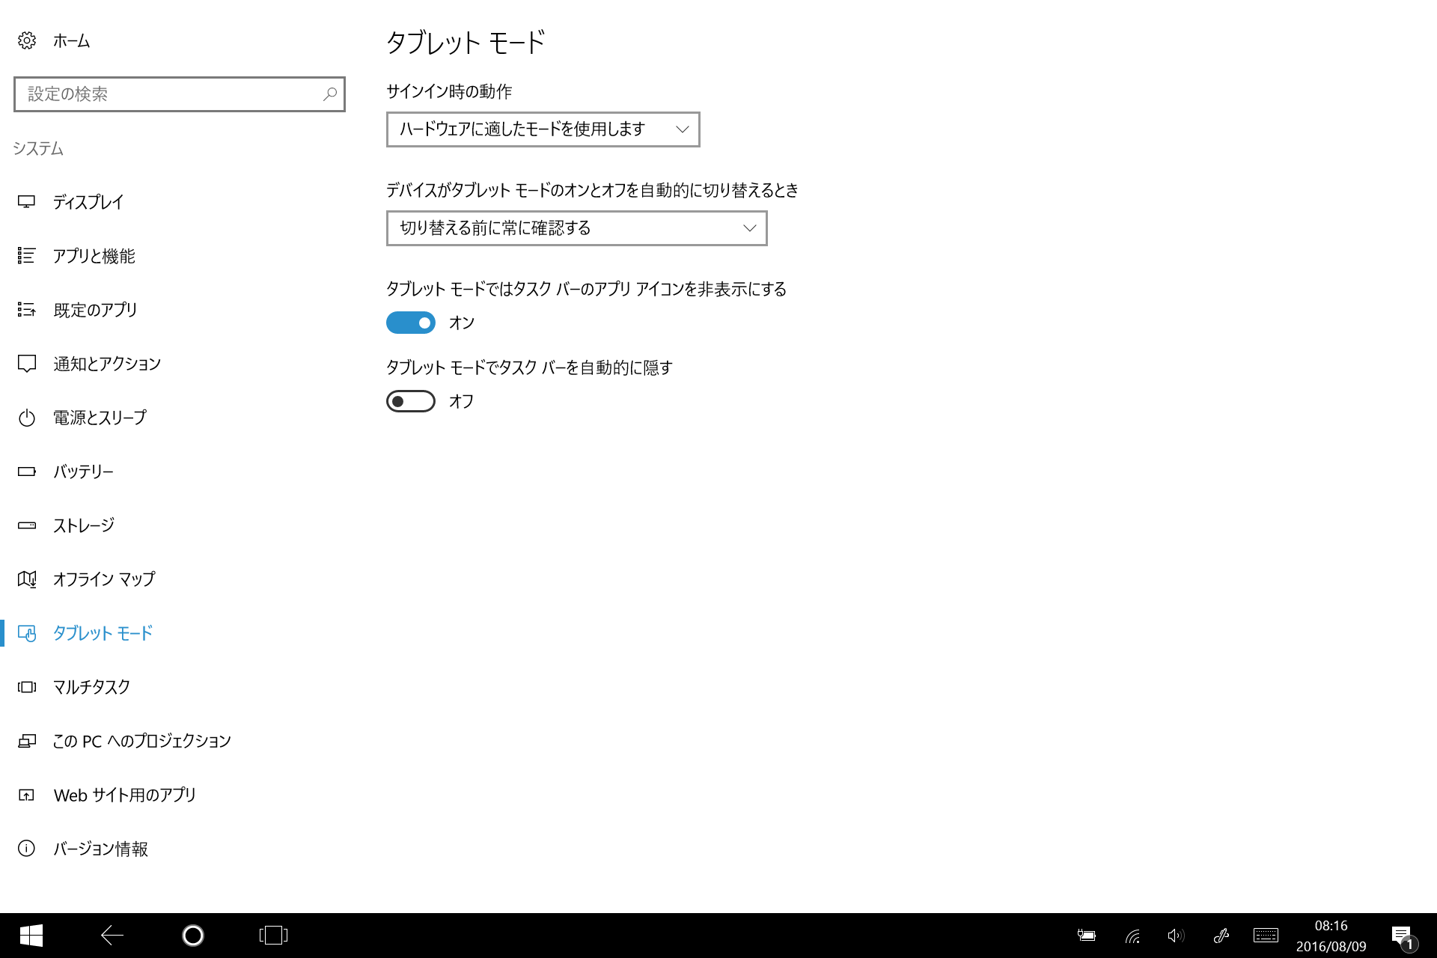Click the バージョン情報 info icon
Viewport: 1437px width, 958px height.
[x=27, y=848]
